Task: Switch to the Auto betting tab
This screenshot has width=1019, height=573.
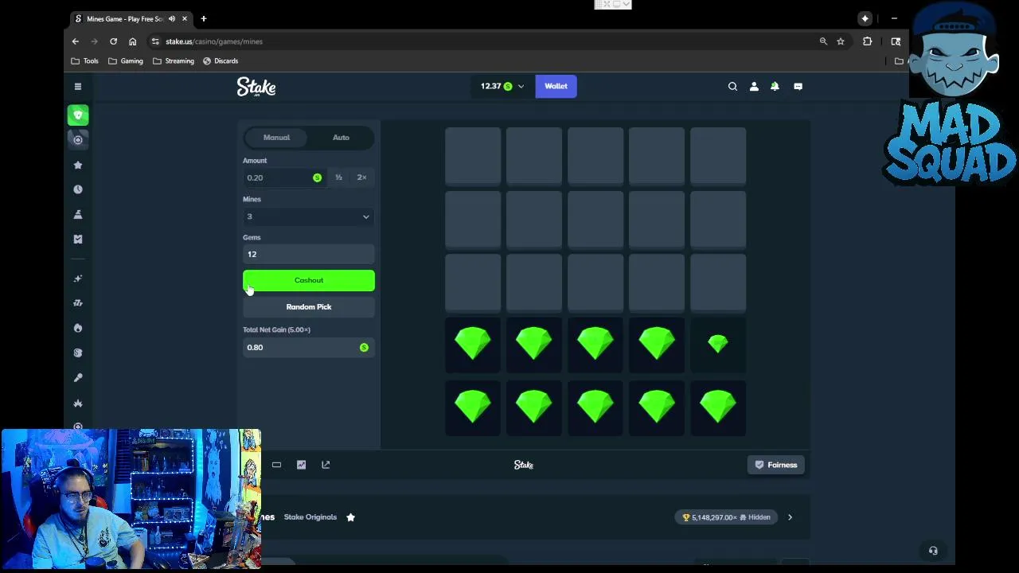Action: pyautogui.click(x=341, y=138)
